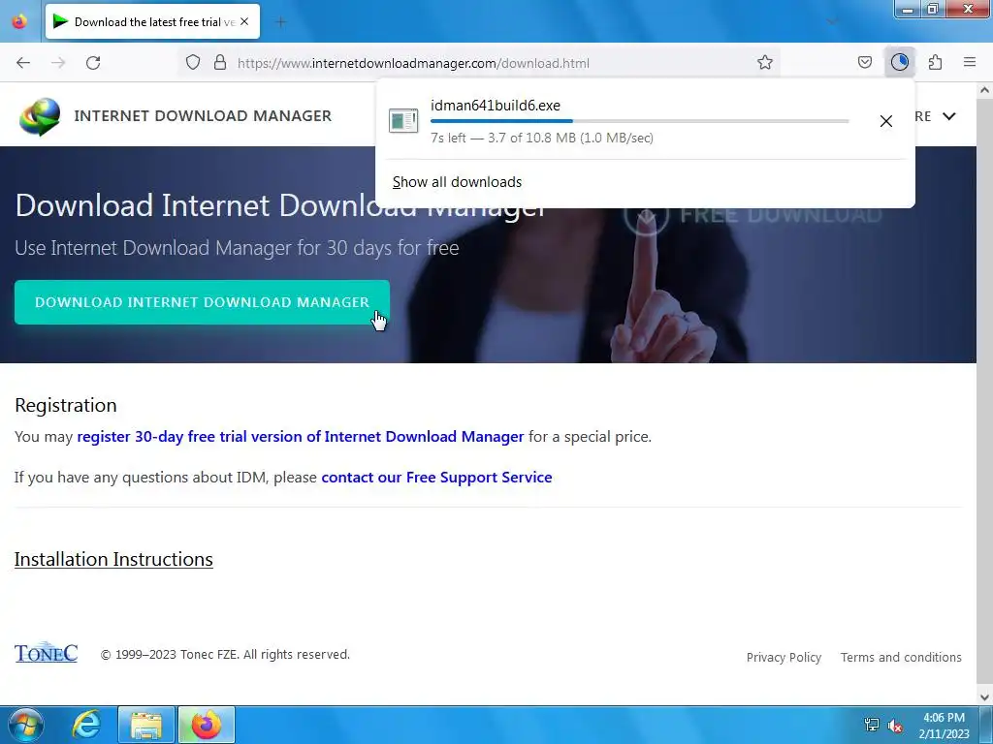993x744 pixels.
Task: Click the download progress bar
Action: (x=640, y=121)
